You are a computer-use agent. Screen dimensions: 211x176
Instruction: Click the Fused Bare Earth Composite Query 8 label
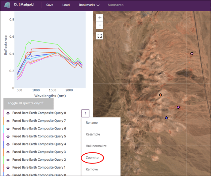point(39,113)
